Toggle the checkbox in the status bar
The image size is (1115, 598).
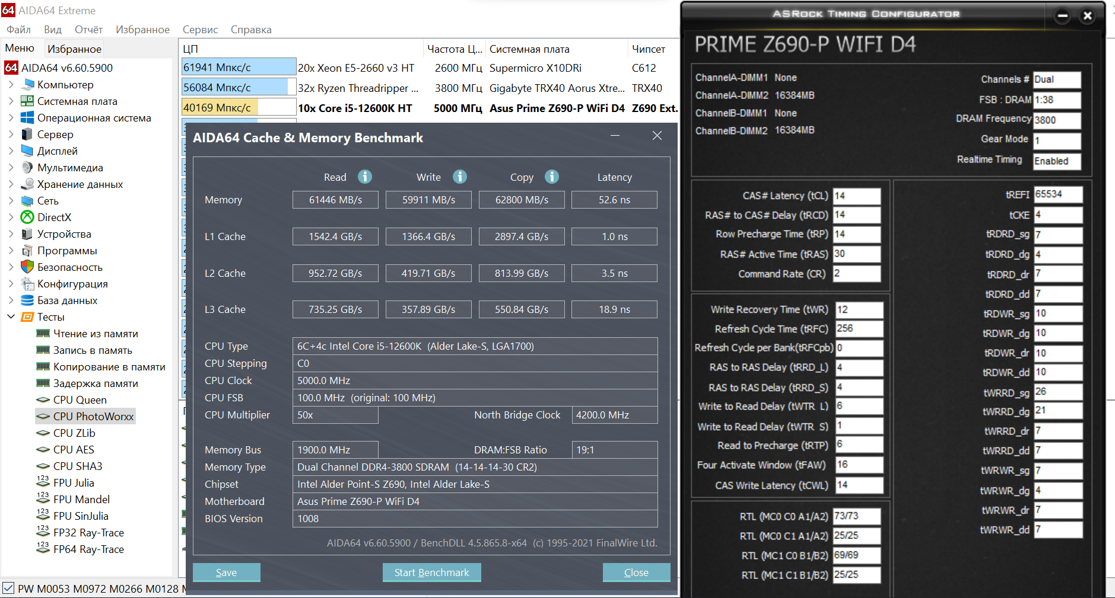point(8,589)
